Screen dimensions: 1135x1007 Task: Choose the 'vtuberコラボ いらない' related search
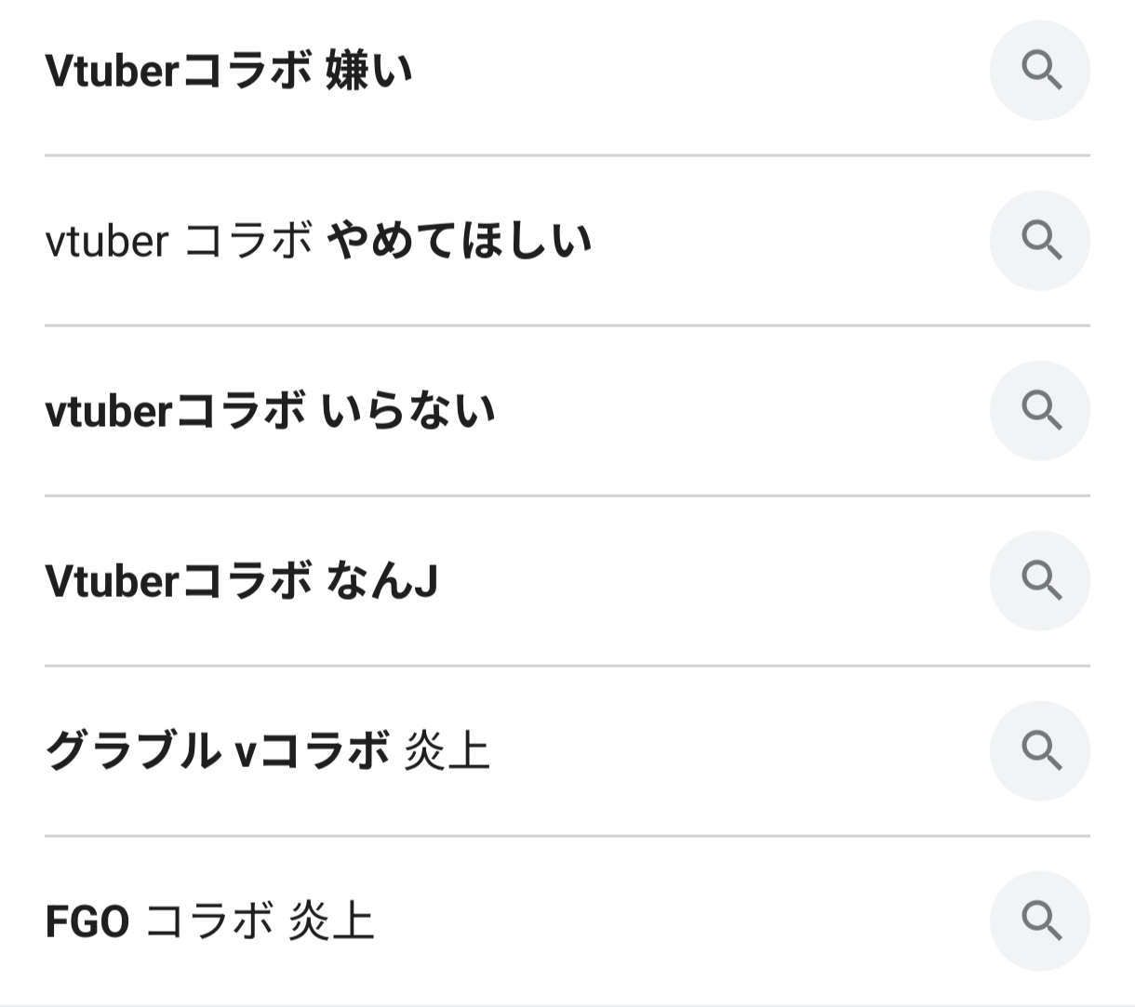pos(270,412)
